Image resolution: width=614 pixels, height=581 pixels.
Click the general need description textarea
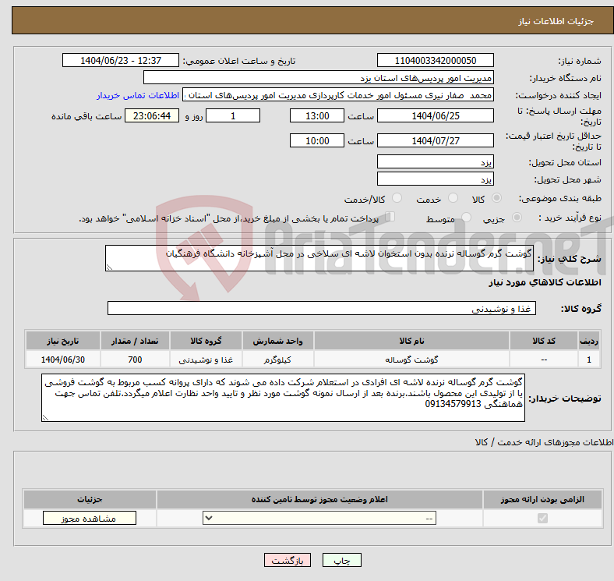tap(319, 258)
